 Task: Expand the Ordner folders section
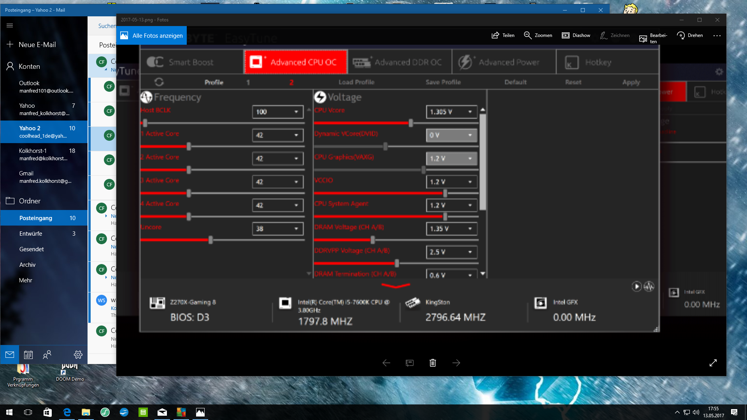coord(30,201)
